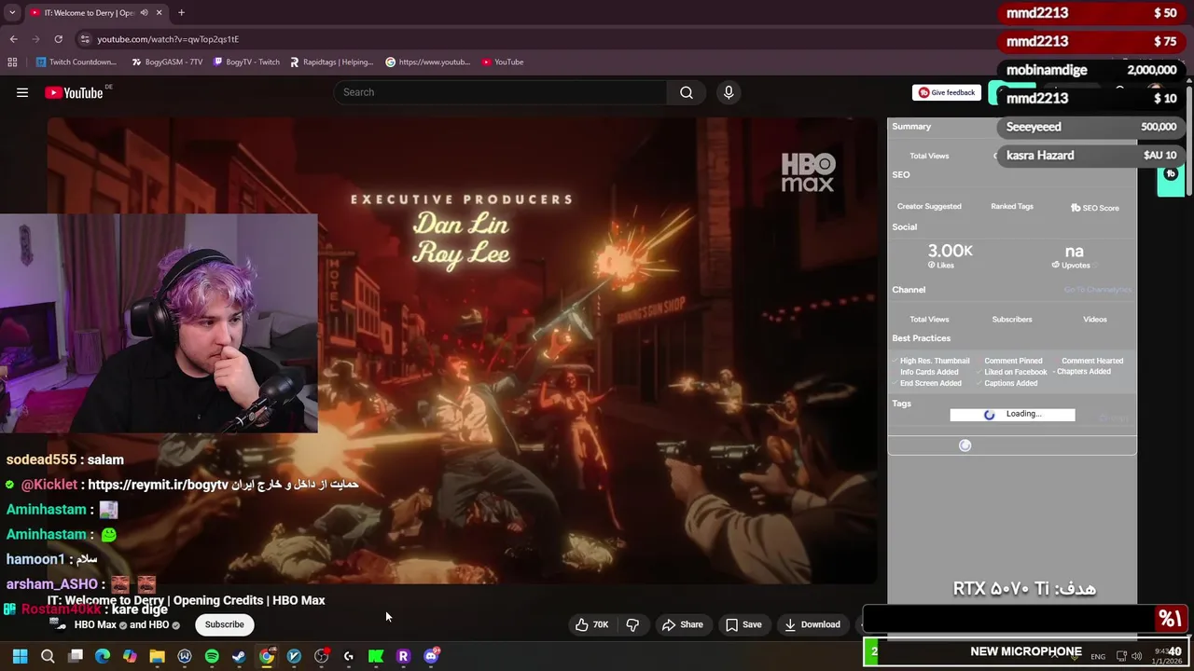Screen dimensions: 1194x671
Task: Open the YouTube bookmark
Action: tap(503, 62)
